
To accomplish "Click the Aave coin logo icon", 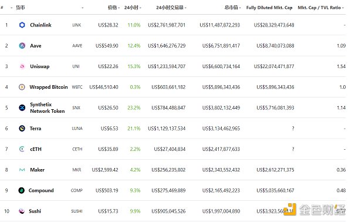I will [x=22, y=46].
